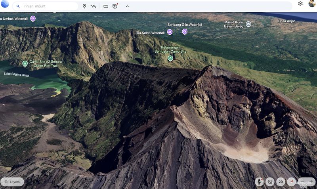The width and height of the screenshot is (317, 189).
Task: Collapse the top toolbar with chevron
Action: pos(127,6)
